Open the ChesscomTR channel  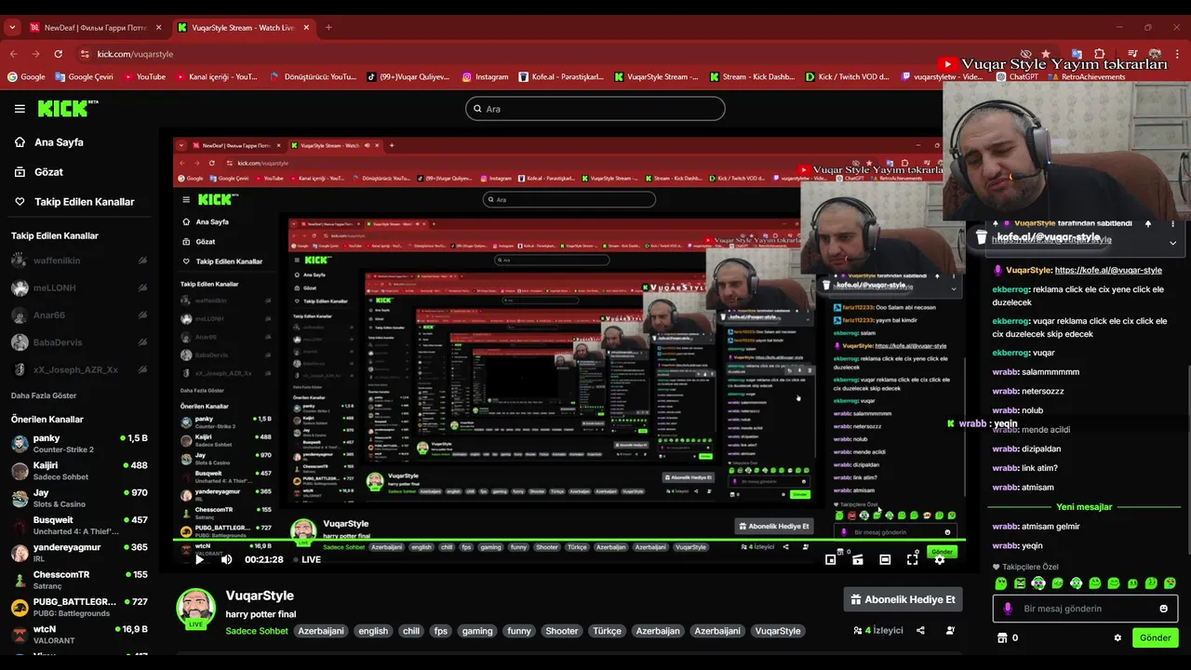pyautogui.click(x=79, y=580)
